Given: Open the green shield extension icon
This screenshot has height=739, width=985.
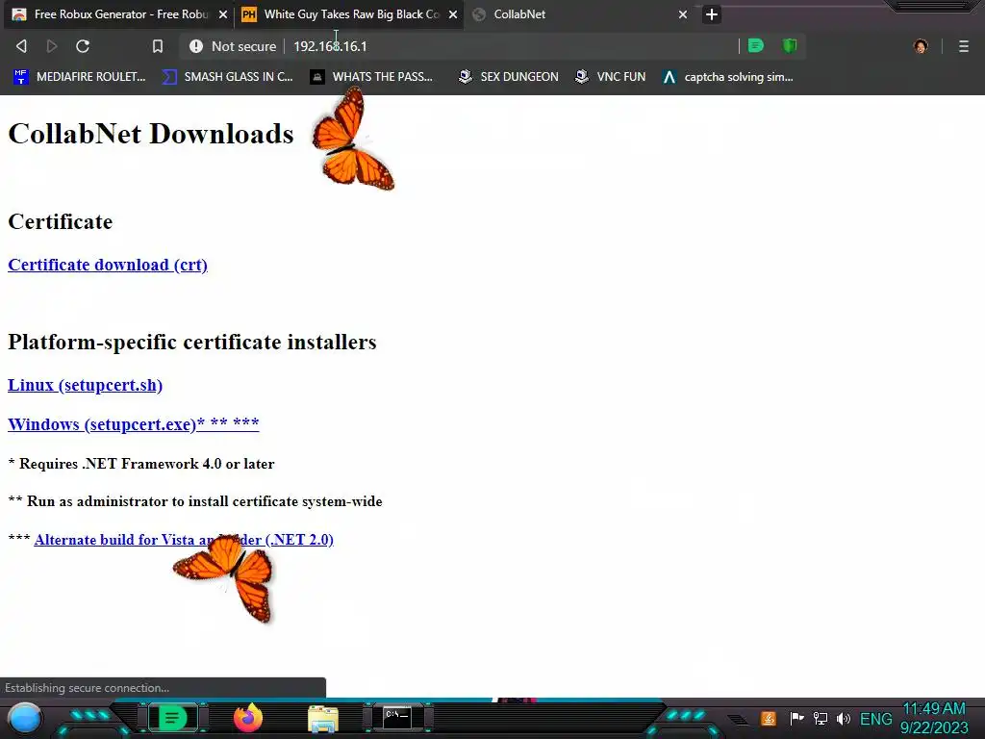Looking at the screenshot, I should 790,46.
